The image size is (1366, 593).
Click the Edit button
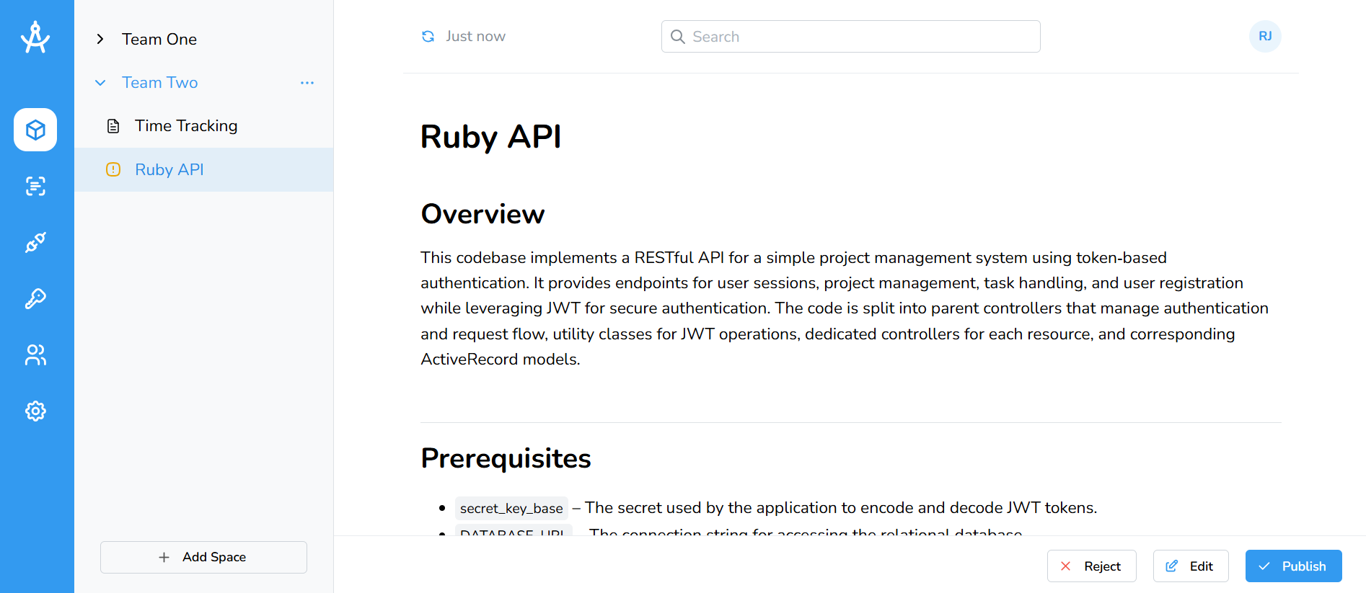pyautogui.click(x=1190, y=566)
